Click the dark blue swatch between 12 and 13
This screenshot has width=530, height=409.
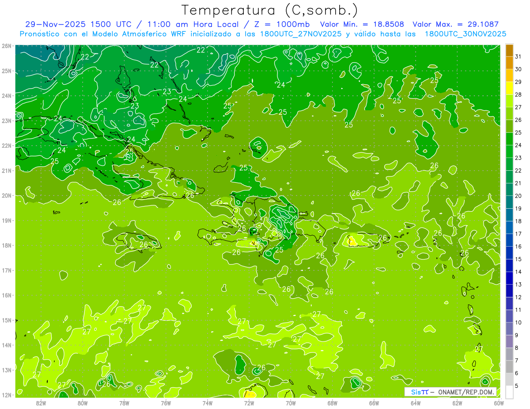pos(509,290)
